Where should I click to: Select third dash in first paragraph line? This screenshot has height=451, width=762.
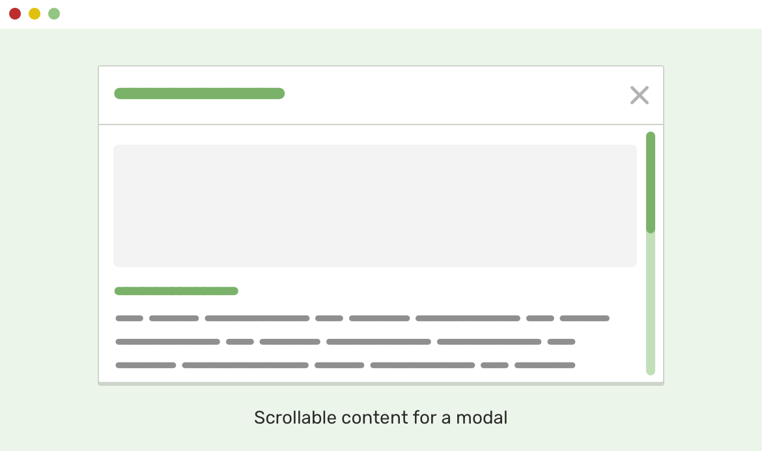pos(257,318)
